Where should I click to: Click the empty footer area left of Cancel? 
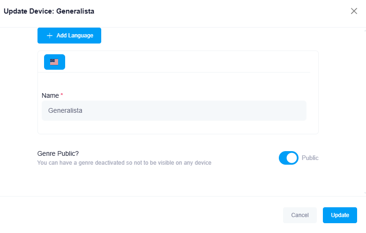(x=141, y=215)
